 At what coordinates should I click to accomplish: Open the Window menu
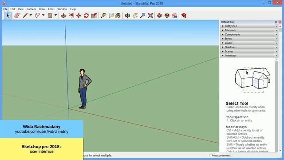(62, 9)
